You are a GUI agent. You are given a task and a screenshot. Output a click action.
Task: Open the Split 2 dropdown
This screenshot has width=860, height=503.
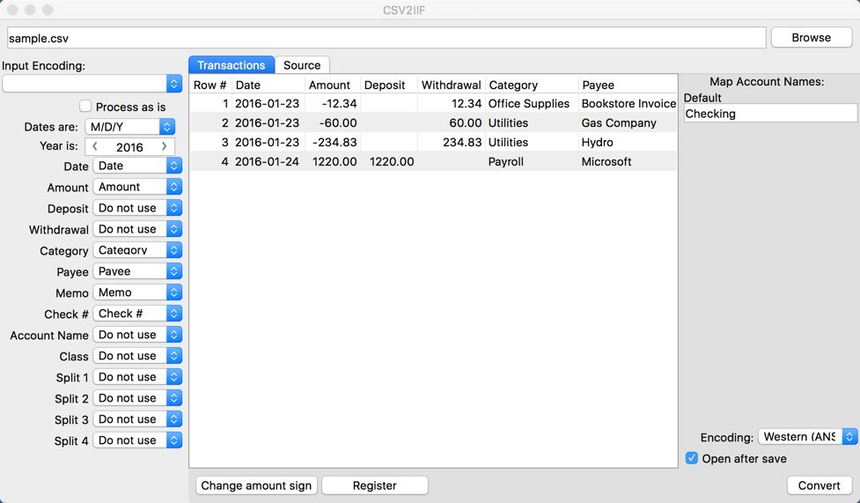point(137,398)
